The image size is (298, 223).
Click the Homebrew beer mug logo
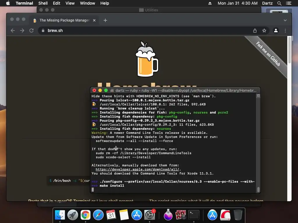pyautogui.click(x=147, y=59)
